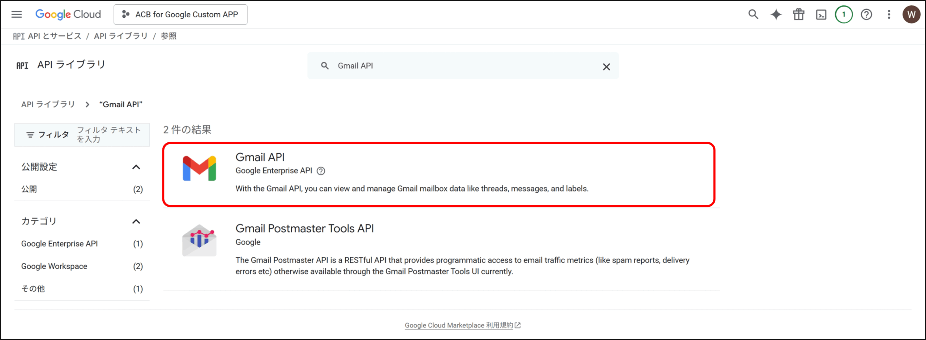Open the Gmail API result

260,157
